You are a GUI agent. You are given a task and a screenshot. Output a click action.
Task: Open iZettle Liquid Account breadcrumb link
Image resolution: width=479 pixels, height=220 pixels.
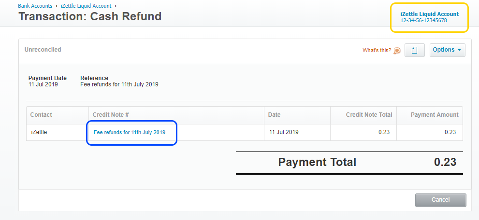pos(86,6)
